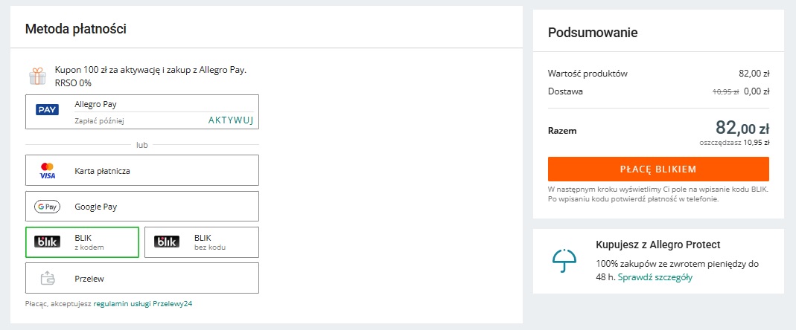Click the gift coupon icon
The height and width of the screenshot is (330, 796).
click(x=36, y=76)
